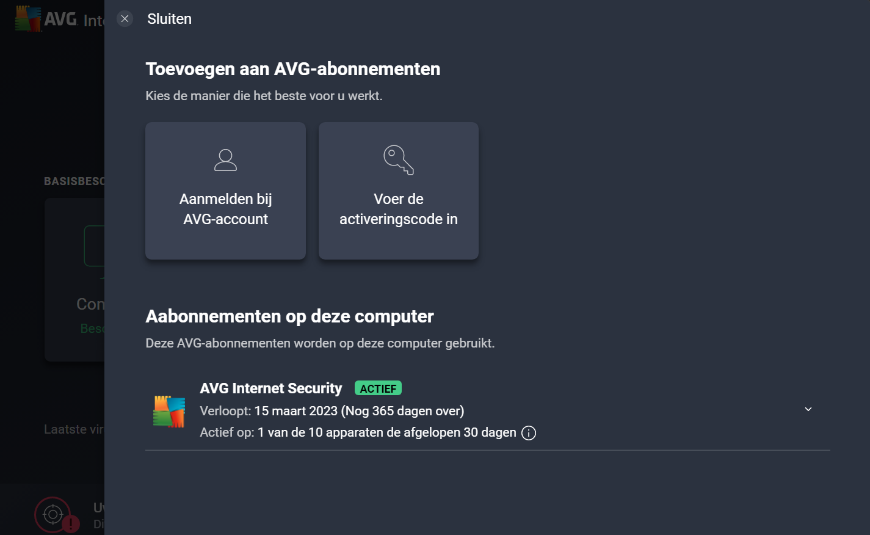This screenshot has width=870, height=535.
Task: Click the green 'Bes' text behind the panel
Action: [x=92, y=329]
